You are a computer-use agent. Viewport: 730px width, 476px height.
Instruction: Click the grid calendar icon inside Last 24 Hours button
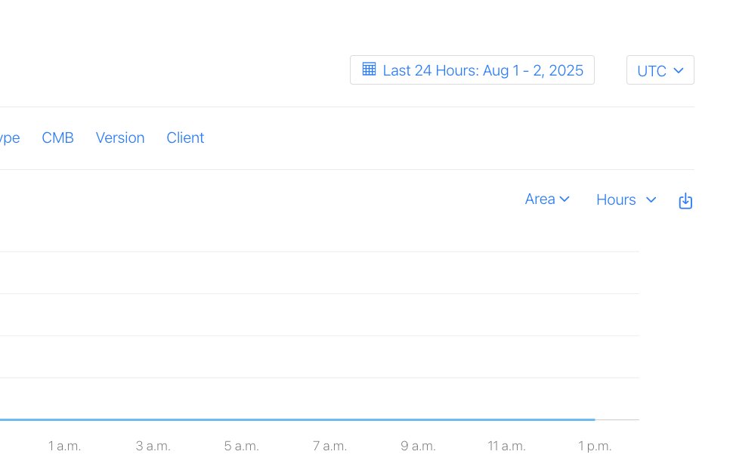tap(369, 69)
